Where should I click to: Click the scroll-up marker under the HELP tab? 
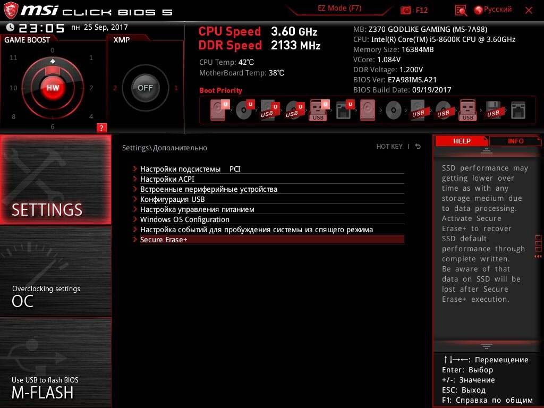click(x=487, y=151)
